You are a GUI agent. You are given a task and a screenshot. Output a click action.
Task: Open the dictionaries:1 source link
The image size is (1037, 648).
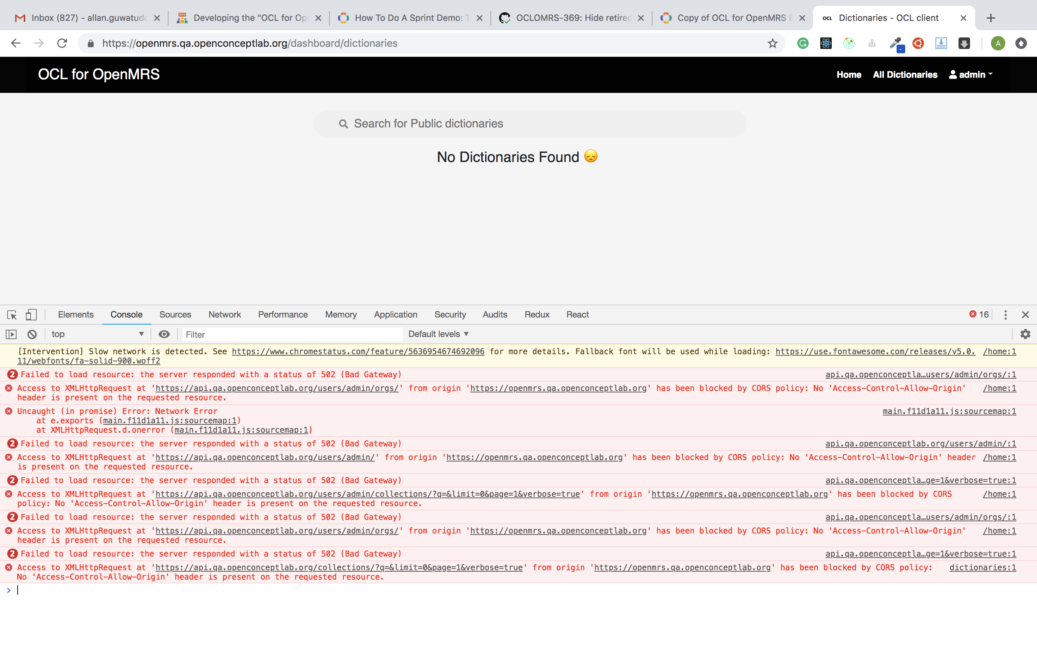coord(983,567)
